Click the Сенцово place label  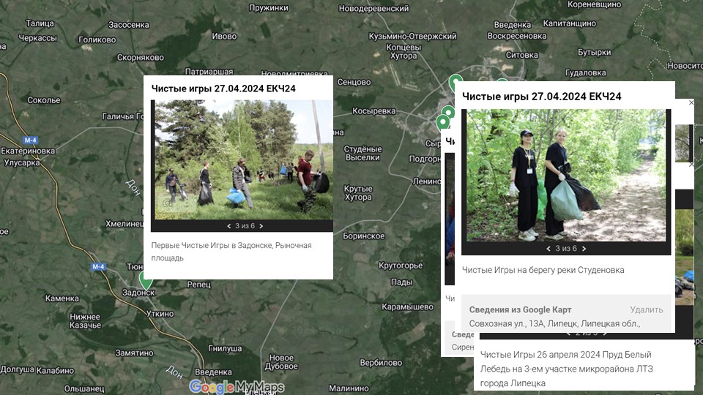(x=354, y=82)
